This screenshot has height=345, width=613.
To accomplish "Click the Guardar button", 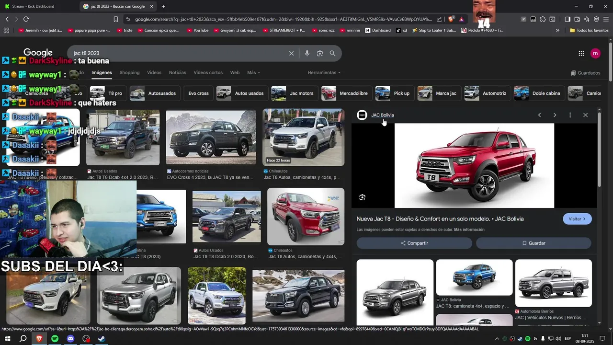I will [x=534, y=243].
